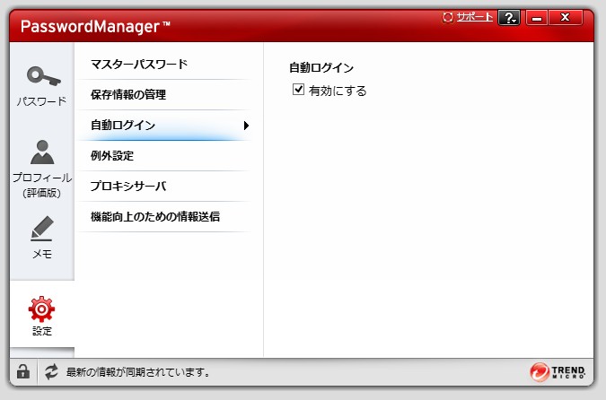606x400 pixels.
Task: Toggle the 有効にする checkbox
Action: pos(298,90)
